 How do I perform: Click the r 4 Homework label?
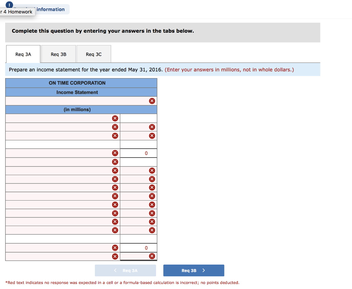pos(18,12)
